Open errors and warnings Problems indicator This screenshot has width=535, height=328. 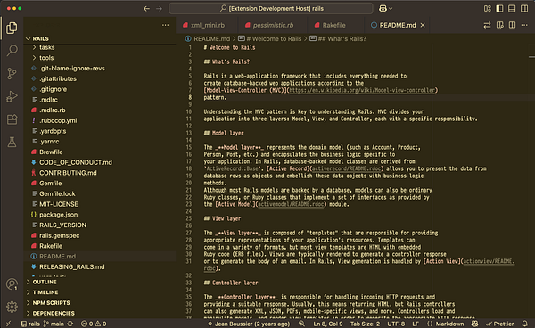(x=94, y=324)
